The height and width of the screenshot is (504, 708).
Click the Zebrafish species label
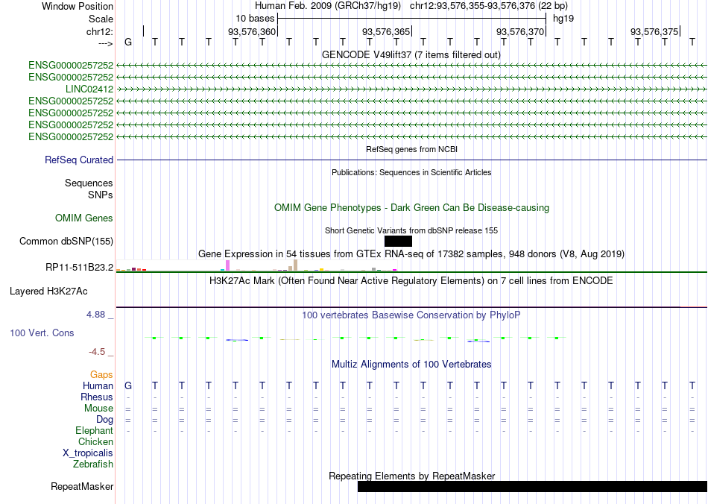[x=93, y=464]
